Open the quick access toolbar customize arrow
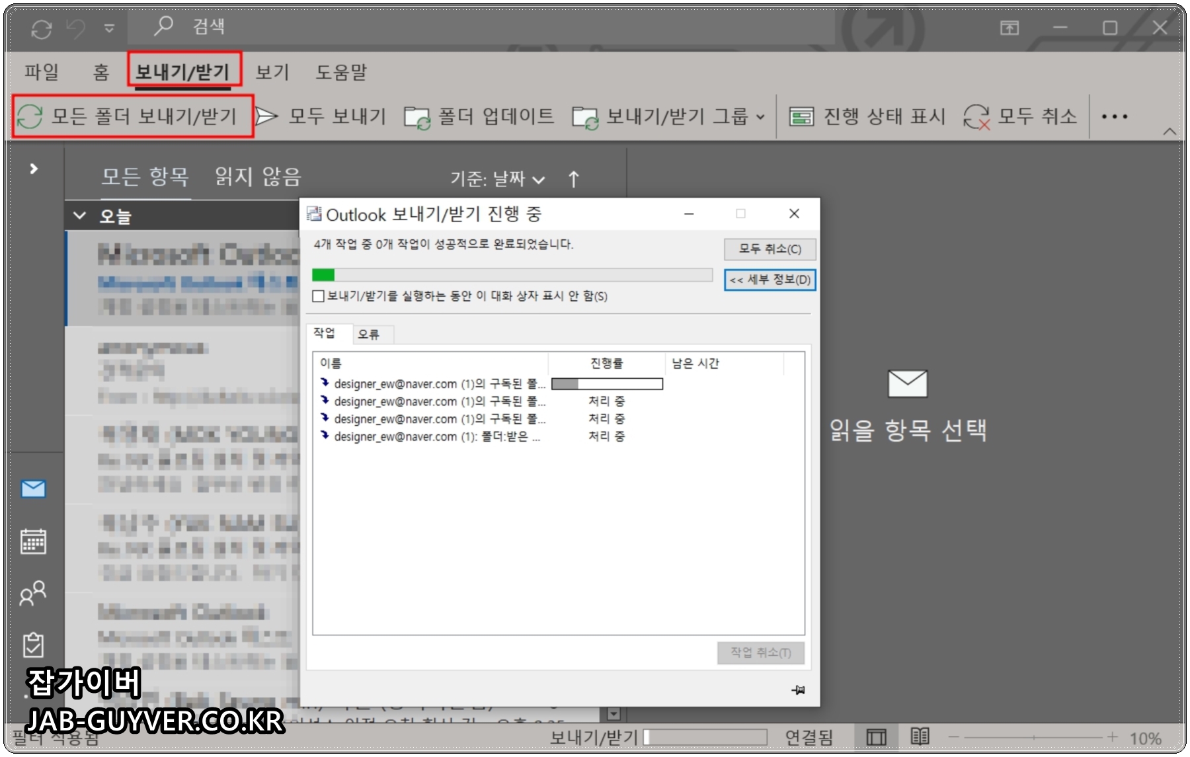The image size is (1190, 757). 110,28
